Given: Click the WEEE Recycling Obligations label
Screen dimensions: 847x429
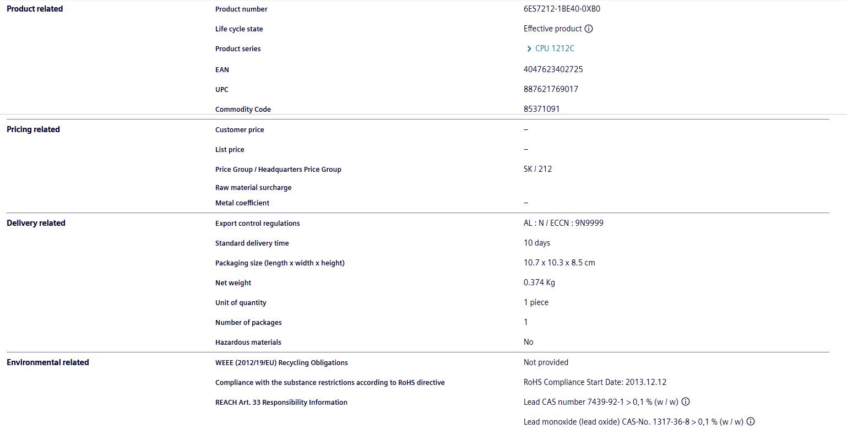Looking at the screenshot, I should [281, 362].
